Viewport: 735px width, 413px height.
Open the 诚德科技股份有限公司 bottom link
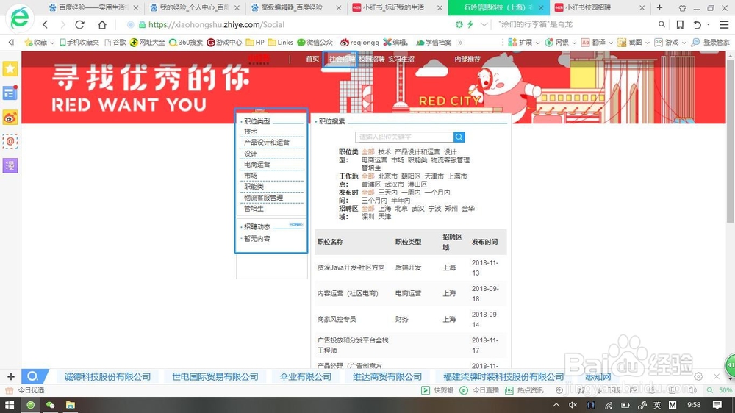[108, 376]
